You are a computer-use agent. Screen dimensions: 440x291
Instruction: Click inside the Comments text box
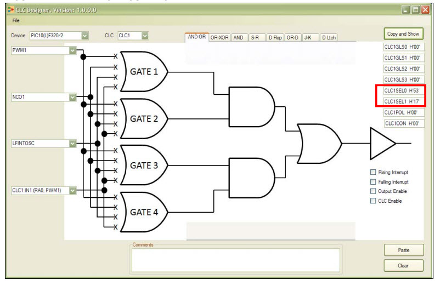point(236,260)
